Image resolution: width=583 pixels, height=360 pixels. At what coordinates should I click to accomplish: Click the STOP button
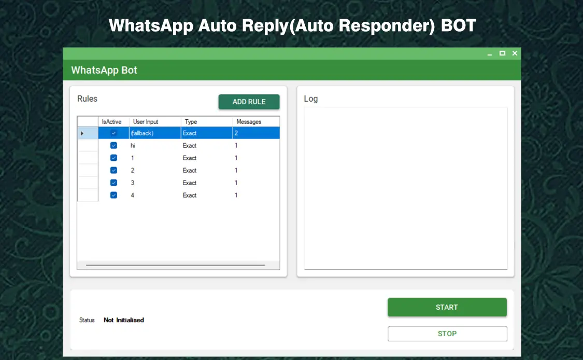(x=447, y=334)
